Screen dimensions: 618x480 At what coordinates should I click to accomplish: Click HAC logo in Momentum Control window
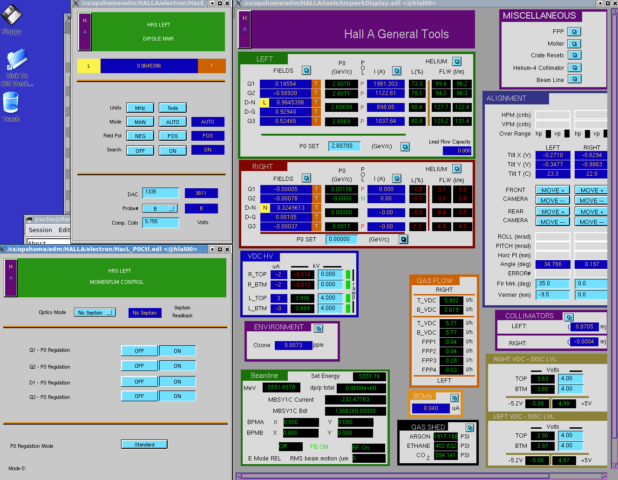(x=10, y=278)
